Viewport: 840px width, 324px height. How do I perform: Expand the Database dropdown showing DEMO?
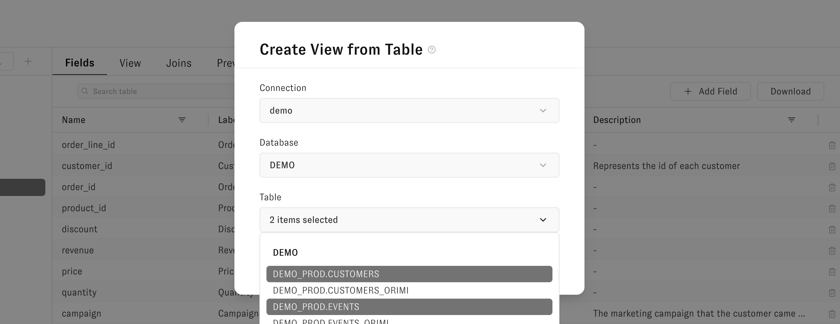tap(409, 165)
